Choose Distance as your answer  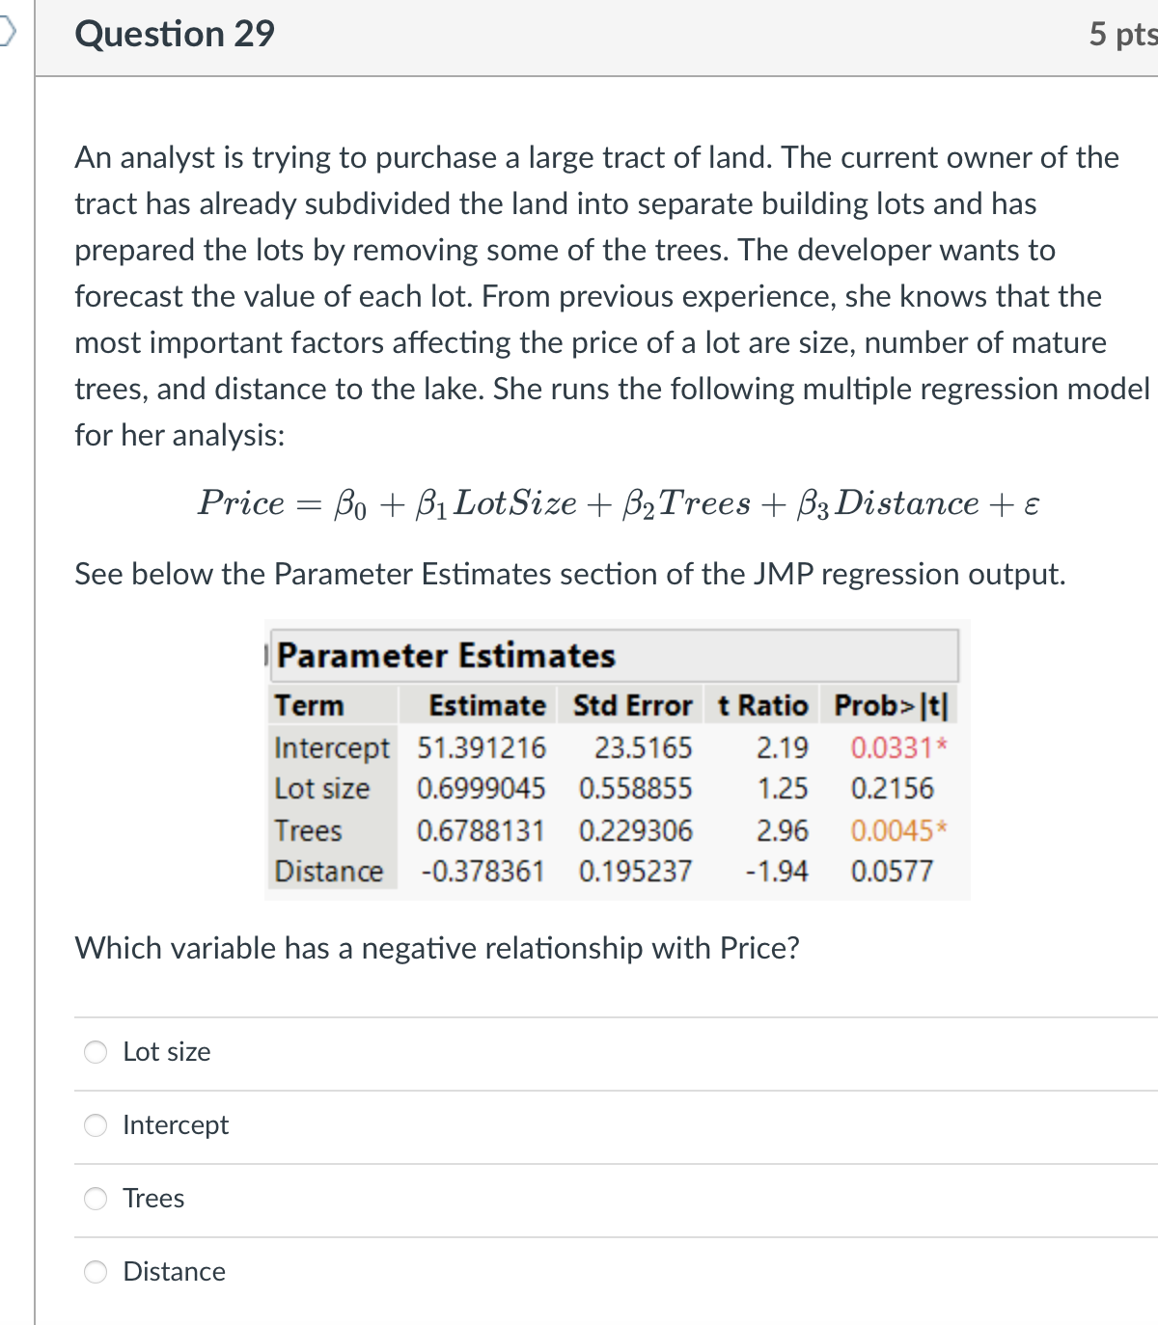tap(96, 1272)
